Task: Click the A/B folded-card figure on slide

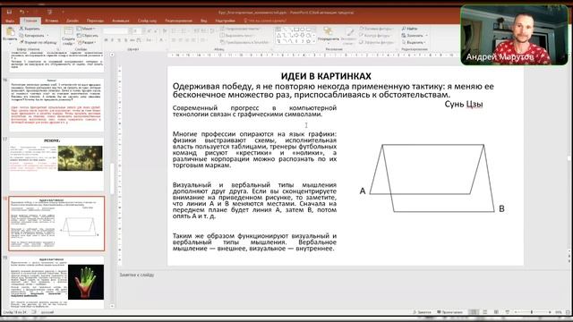Action: pyautogui.click(x=432, y=178)
